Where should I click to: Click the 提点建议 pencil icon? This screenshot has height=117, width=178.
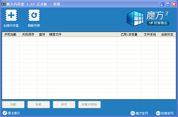coord(5,113)
